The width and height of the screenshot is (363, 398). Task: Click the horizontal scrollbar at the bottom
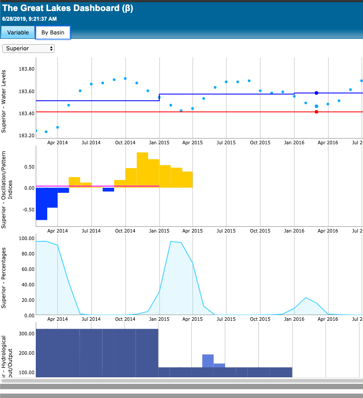177,380
